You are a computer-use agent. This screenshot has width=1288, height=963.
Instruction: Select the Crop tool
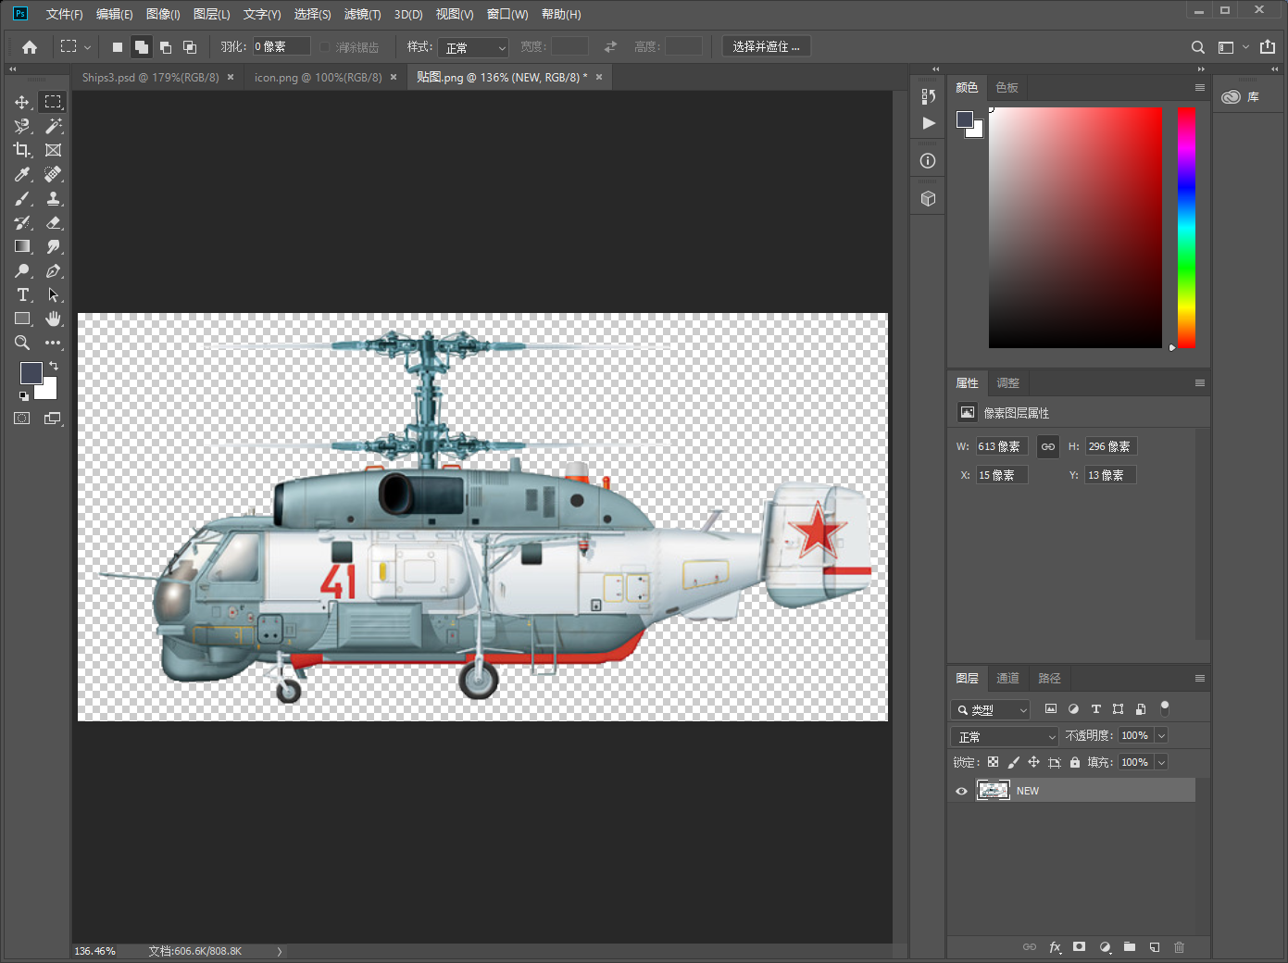pos(22,150)
